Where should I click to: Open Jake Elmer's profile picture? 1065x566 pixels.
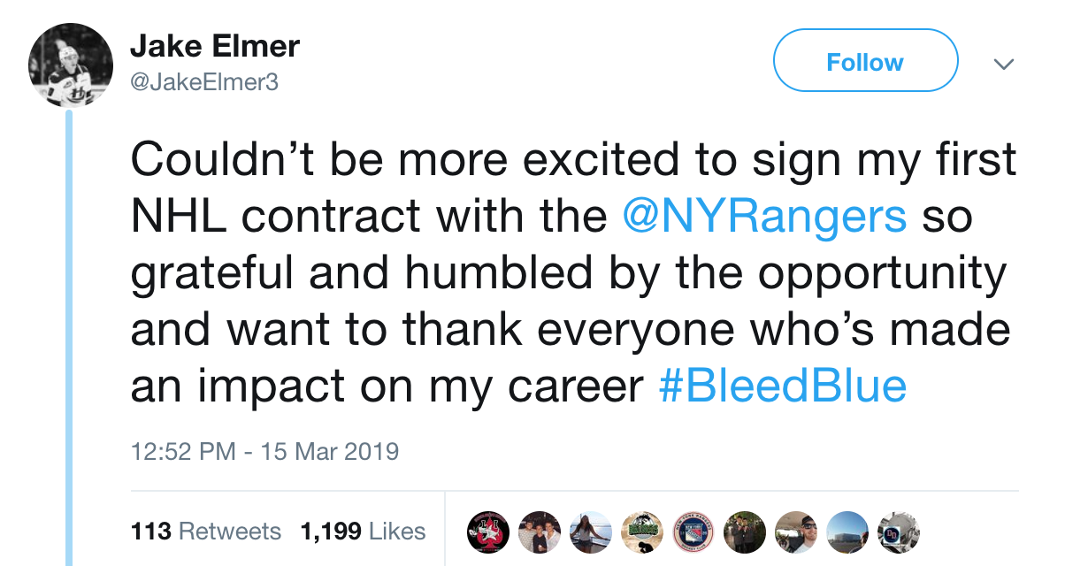(x=71, y=66)
